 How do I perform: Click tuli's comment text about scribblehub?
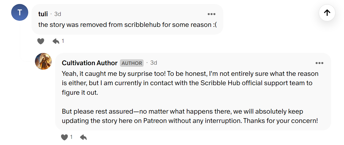(127, 25)
